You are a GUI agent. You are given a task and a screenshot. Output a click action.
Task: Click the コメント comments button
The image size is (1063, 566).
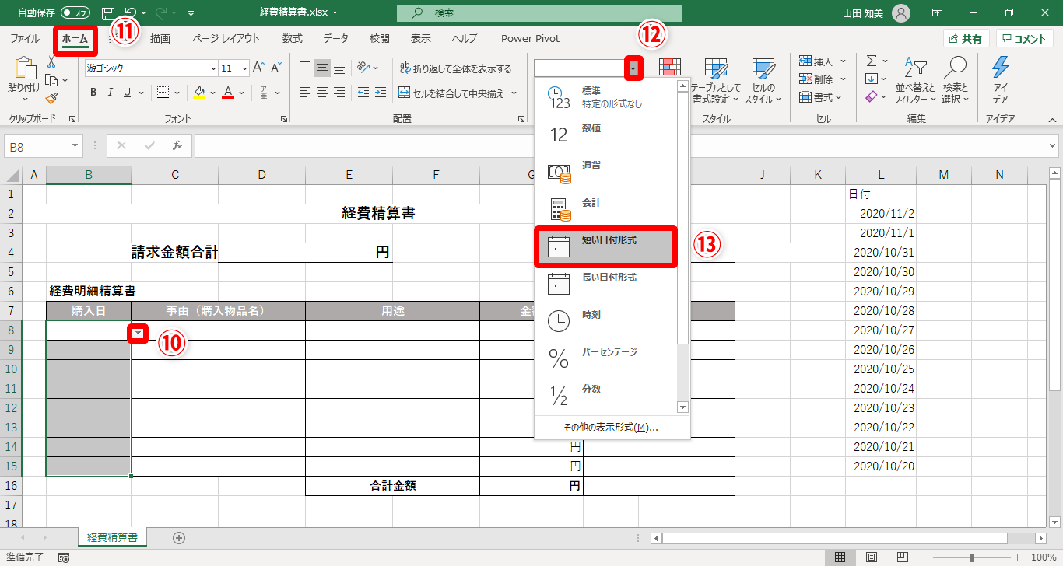[1025, 38]
